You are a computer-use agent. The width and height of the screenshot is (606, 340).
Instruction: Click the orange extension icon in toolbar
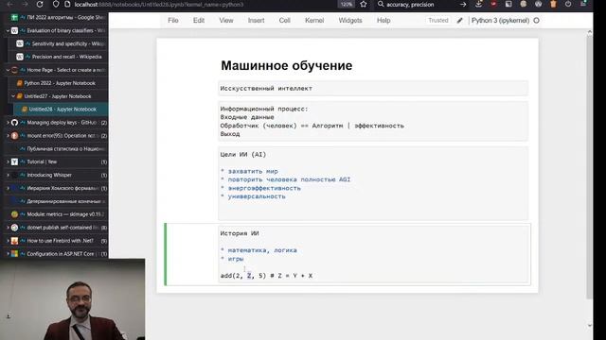click(553, 4)
